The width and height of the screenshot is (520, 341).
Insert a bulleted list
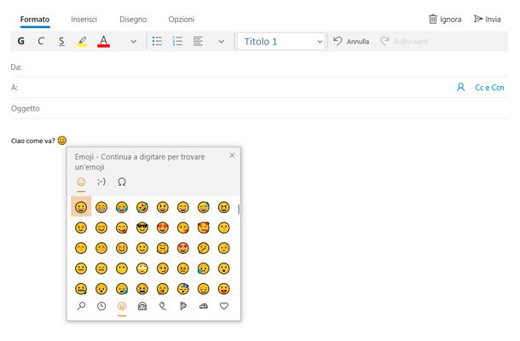point(157,41)
